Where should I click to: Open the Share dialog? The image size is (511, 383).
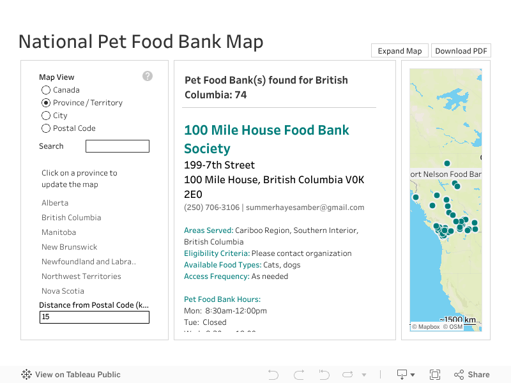pyautogui.click(x=472, y=375)
